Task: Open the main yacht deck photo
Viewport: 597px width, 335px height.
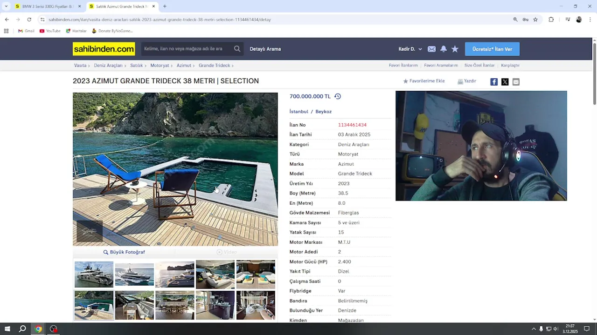Action: pyautogui.click(x=175, y=169)
